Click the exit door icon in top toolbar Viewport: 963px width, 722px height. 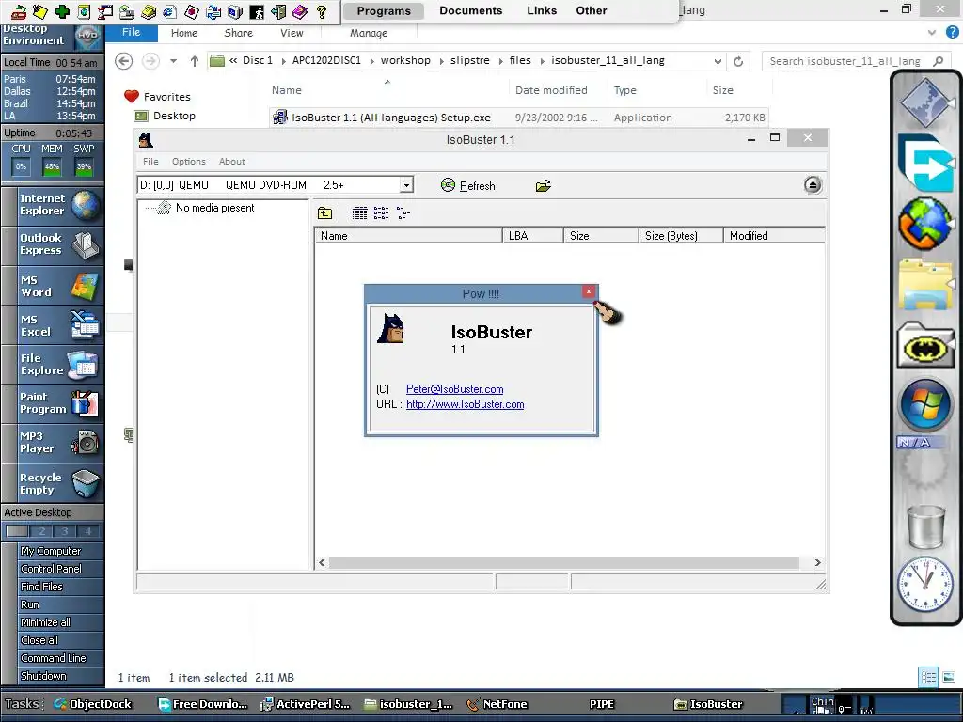[278, 11]
